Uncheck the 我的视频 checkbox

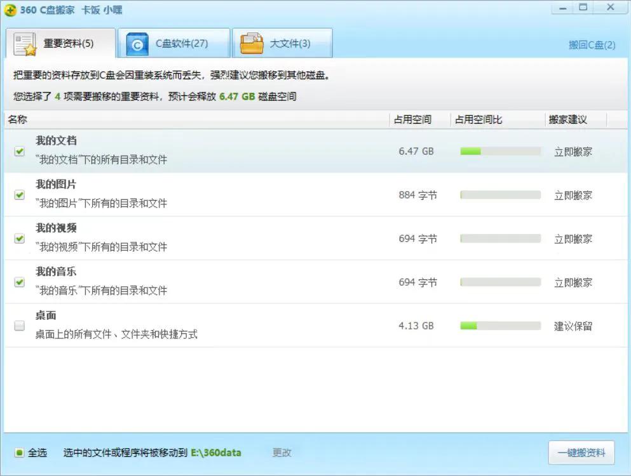click(19, 238)
